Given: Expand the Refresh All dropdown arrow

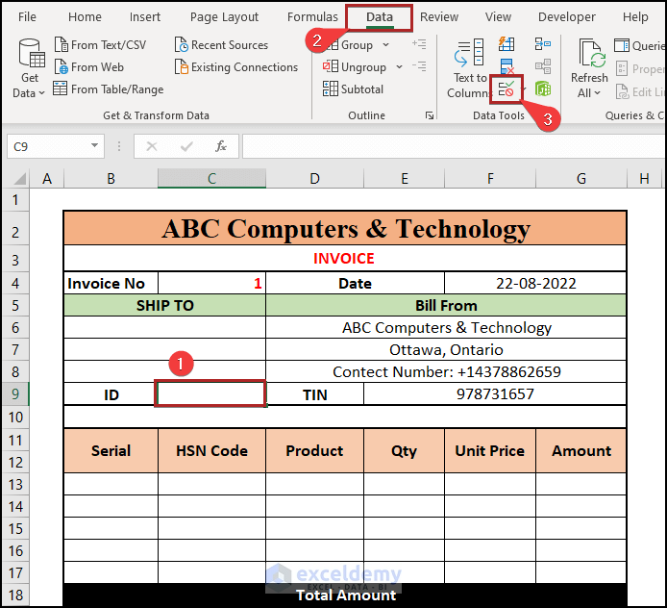Looking at the screenshot, I should [597, 92].
